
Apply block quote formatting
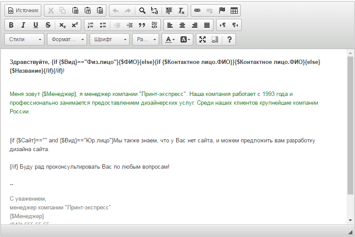(142, 25)
